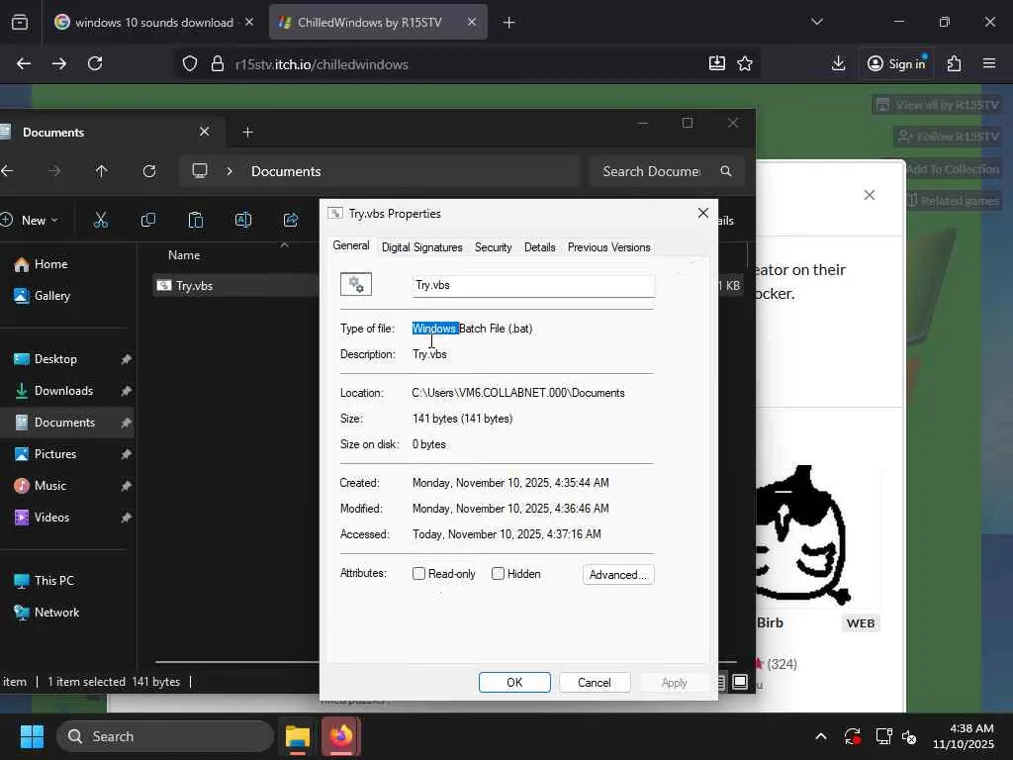Screen dimensions: 1013x760
Task: Click the Firefox forward arrow
Action: click(x=58, y=63)
